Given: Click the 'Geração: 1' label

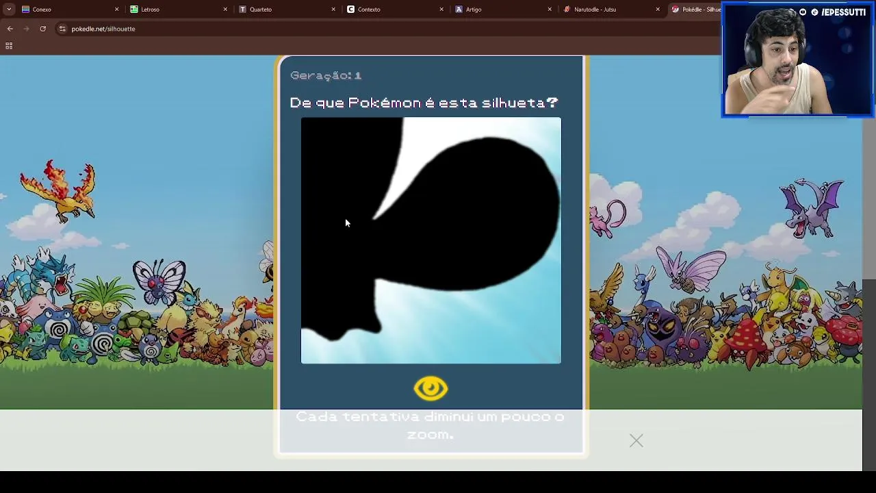Looking at the screenshot, I should click(326, 75).
